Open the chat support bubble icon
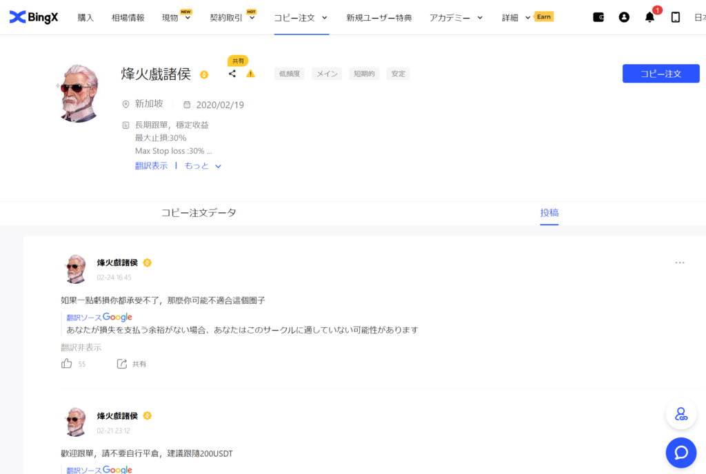This screenshot has width=706, height=474. (x=681, y=453)
